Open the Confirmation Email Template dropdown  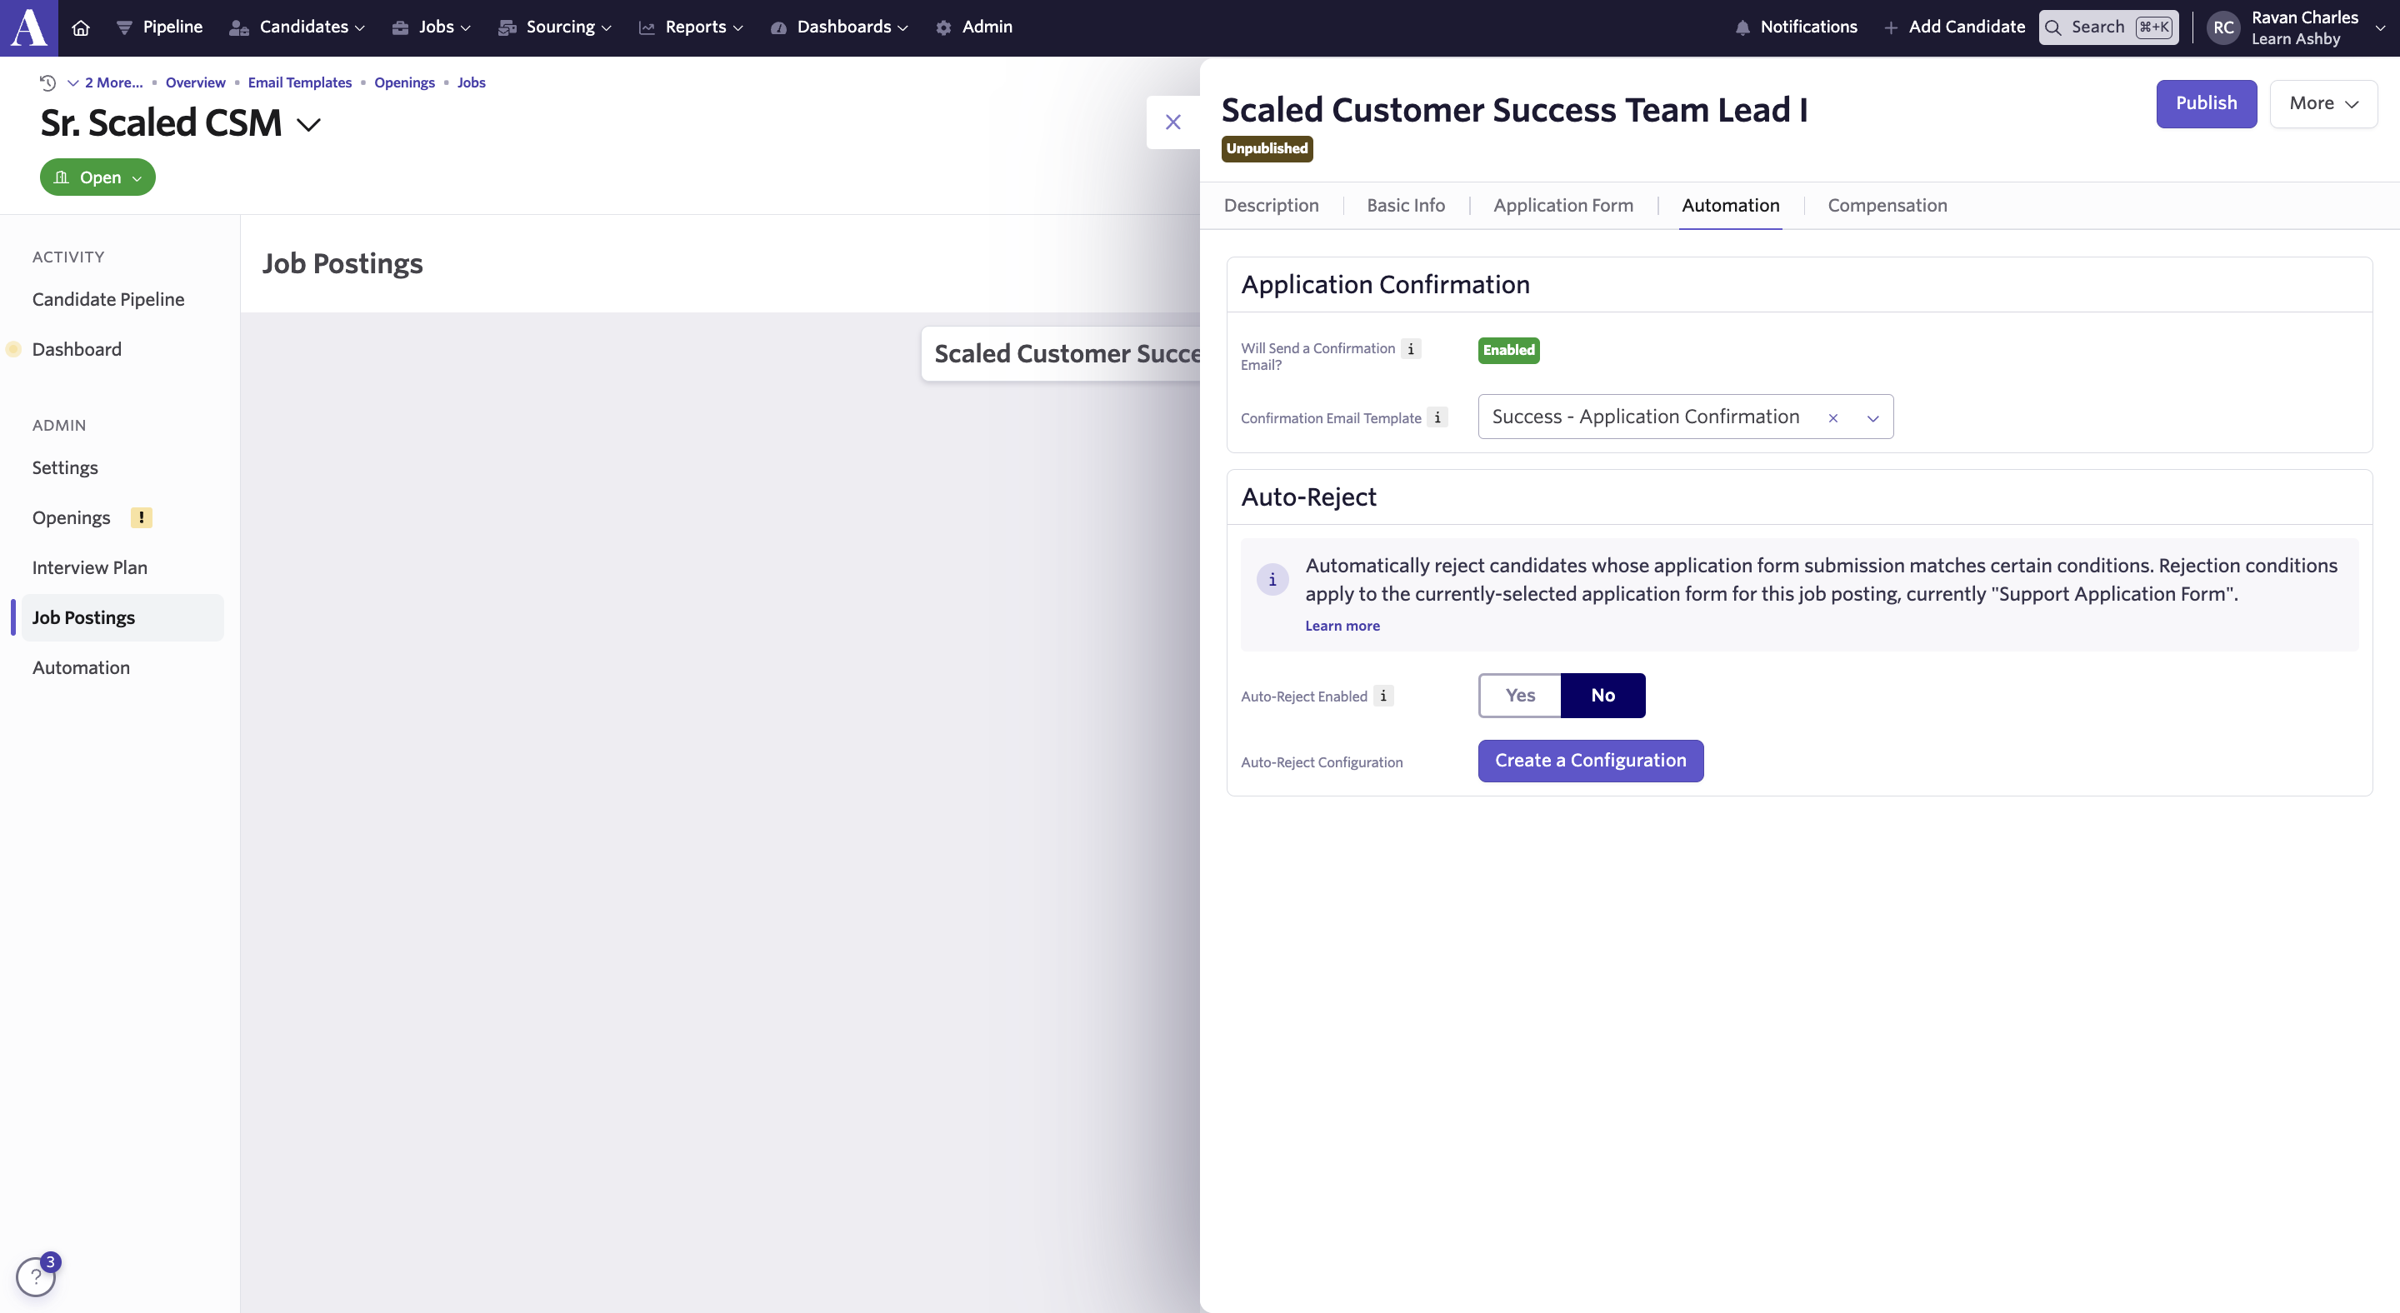[1872, 417]
